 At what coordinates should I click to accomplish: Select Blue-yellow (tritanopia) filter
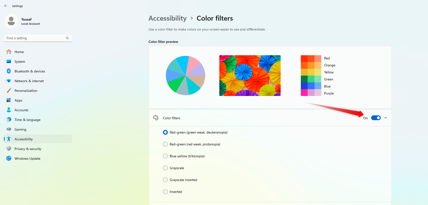[x=165, y=156]
